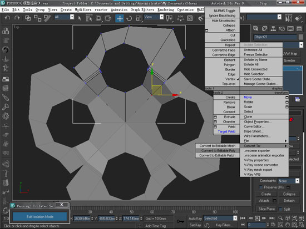Viewport: 306px width, 229px height.
Task: Toggle Preserve UVs checkbox
Action: 260,187
